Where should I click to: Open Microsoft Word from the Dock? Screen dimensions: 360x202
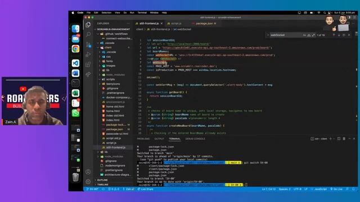point(75,73)
